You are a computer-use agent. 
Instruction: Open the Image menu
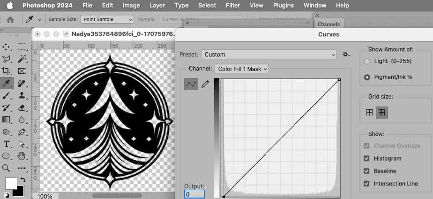(x=131, y=5)
